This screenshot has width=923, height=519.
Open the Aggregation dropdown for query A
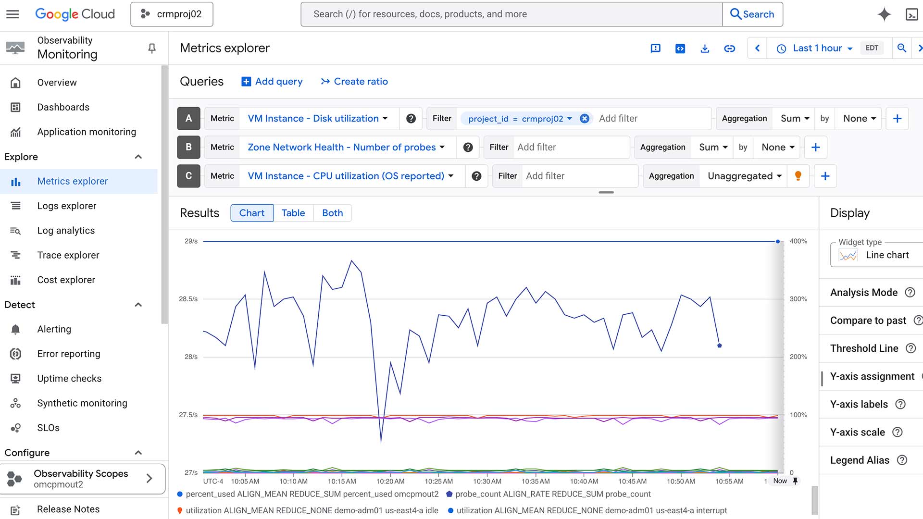point(794,118)
